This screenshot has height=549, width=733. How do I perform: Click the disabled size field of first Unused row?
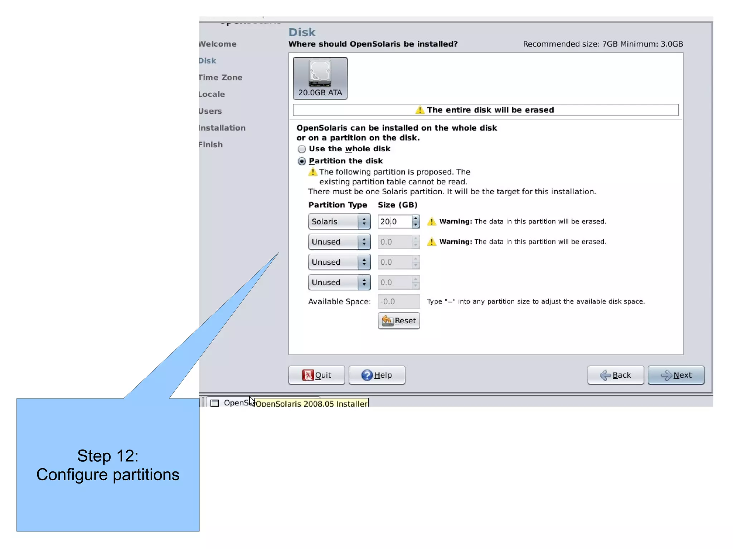(x=395, y=242)
